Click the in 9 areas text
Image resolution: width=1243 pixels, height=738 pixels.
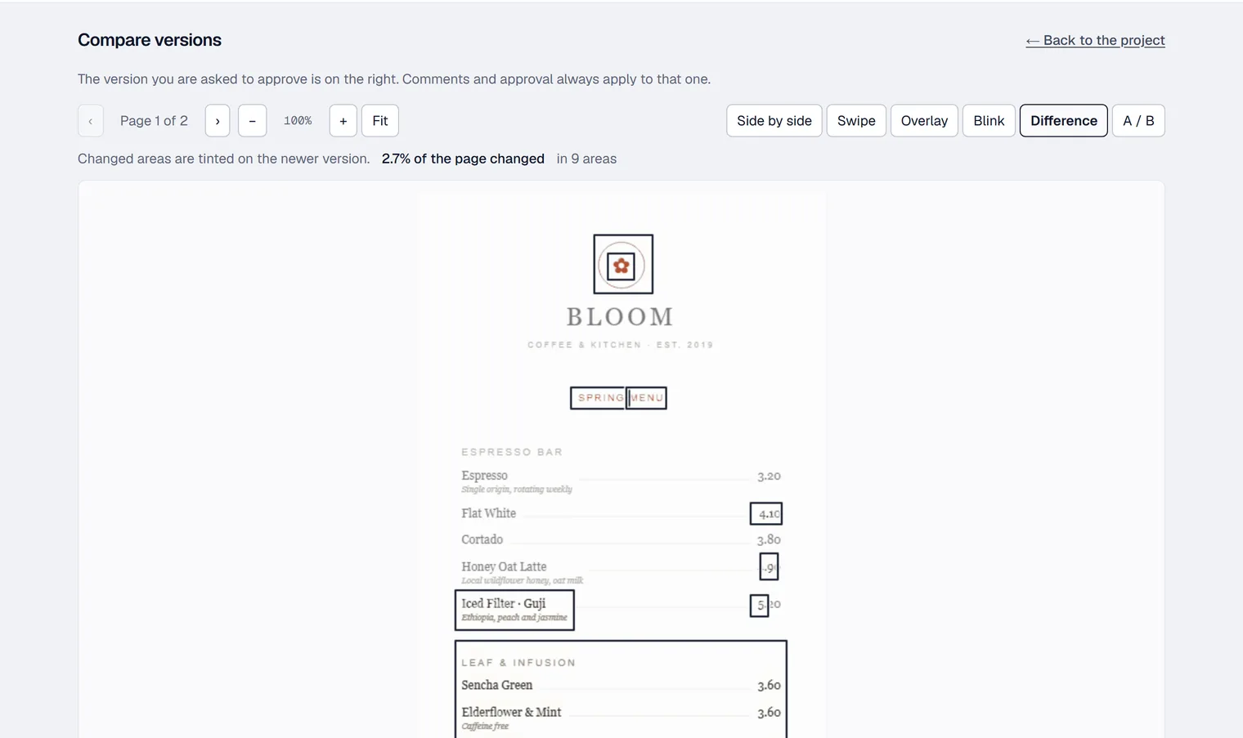point(586,159)
